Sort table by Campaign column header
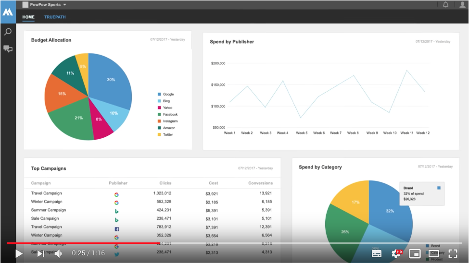 41,183
